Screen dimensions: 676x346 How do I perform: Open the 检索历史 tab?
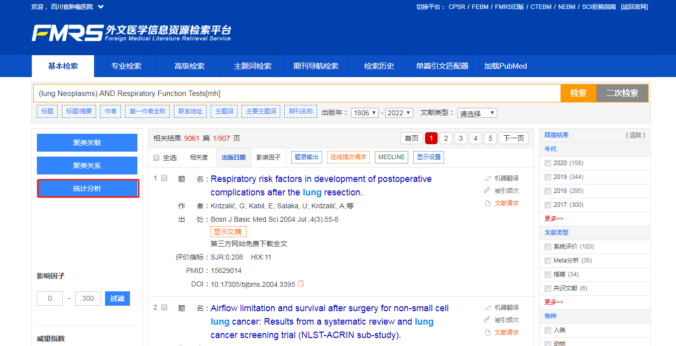pyautogui.click(x=379, y=66)
